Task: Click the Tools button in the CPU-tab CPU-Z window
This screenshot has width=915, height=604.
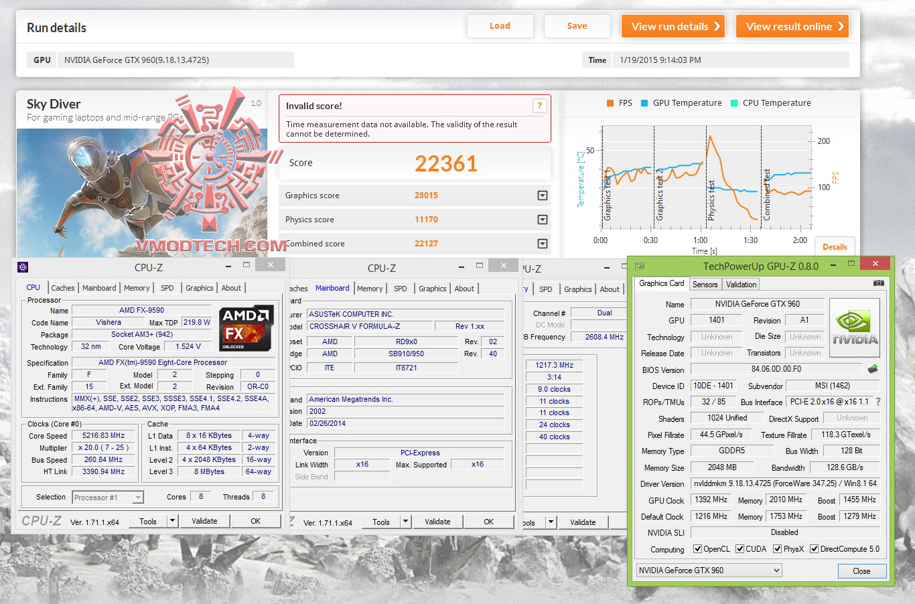Action: 148,521
